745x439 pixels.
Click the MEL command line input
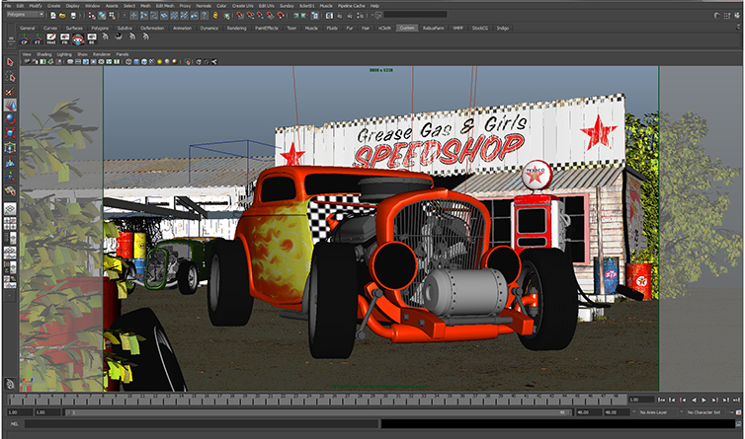[x=202, y=424]
